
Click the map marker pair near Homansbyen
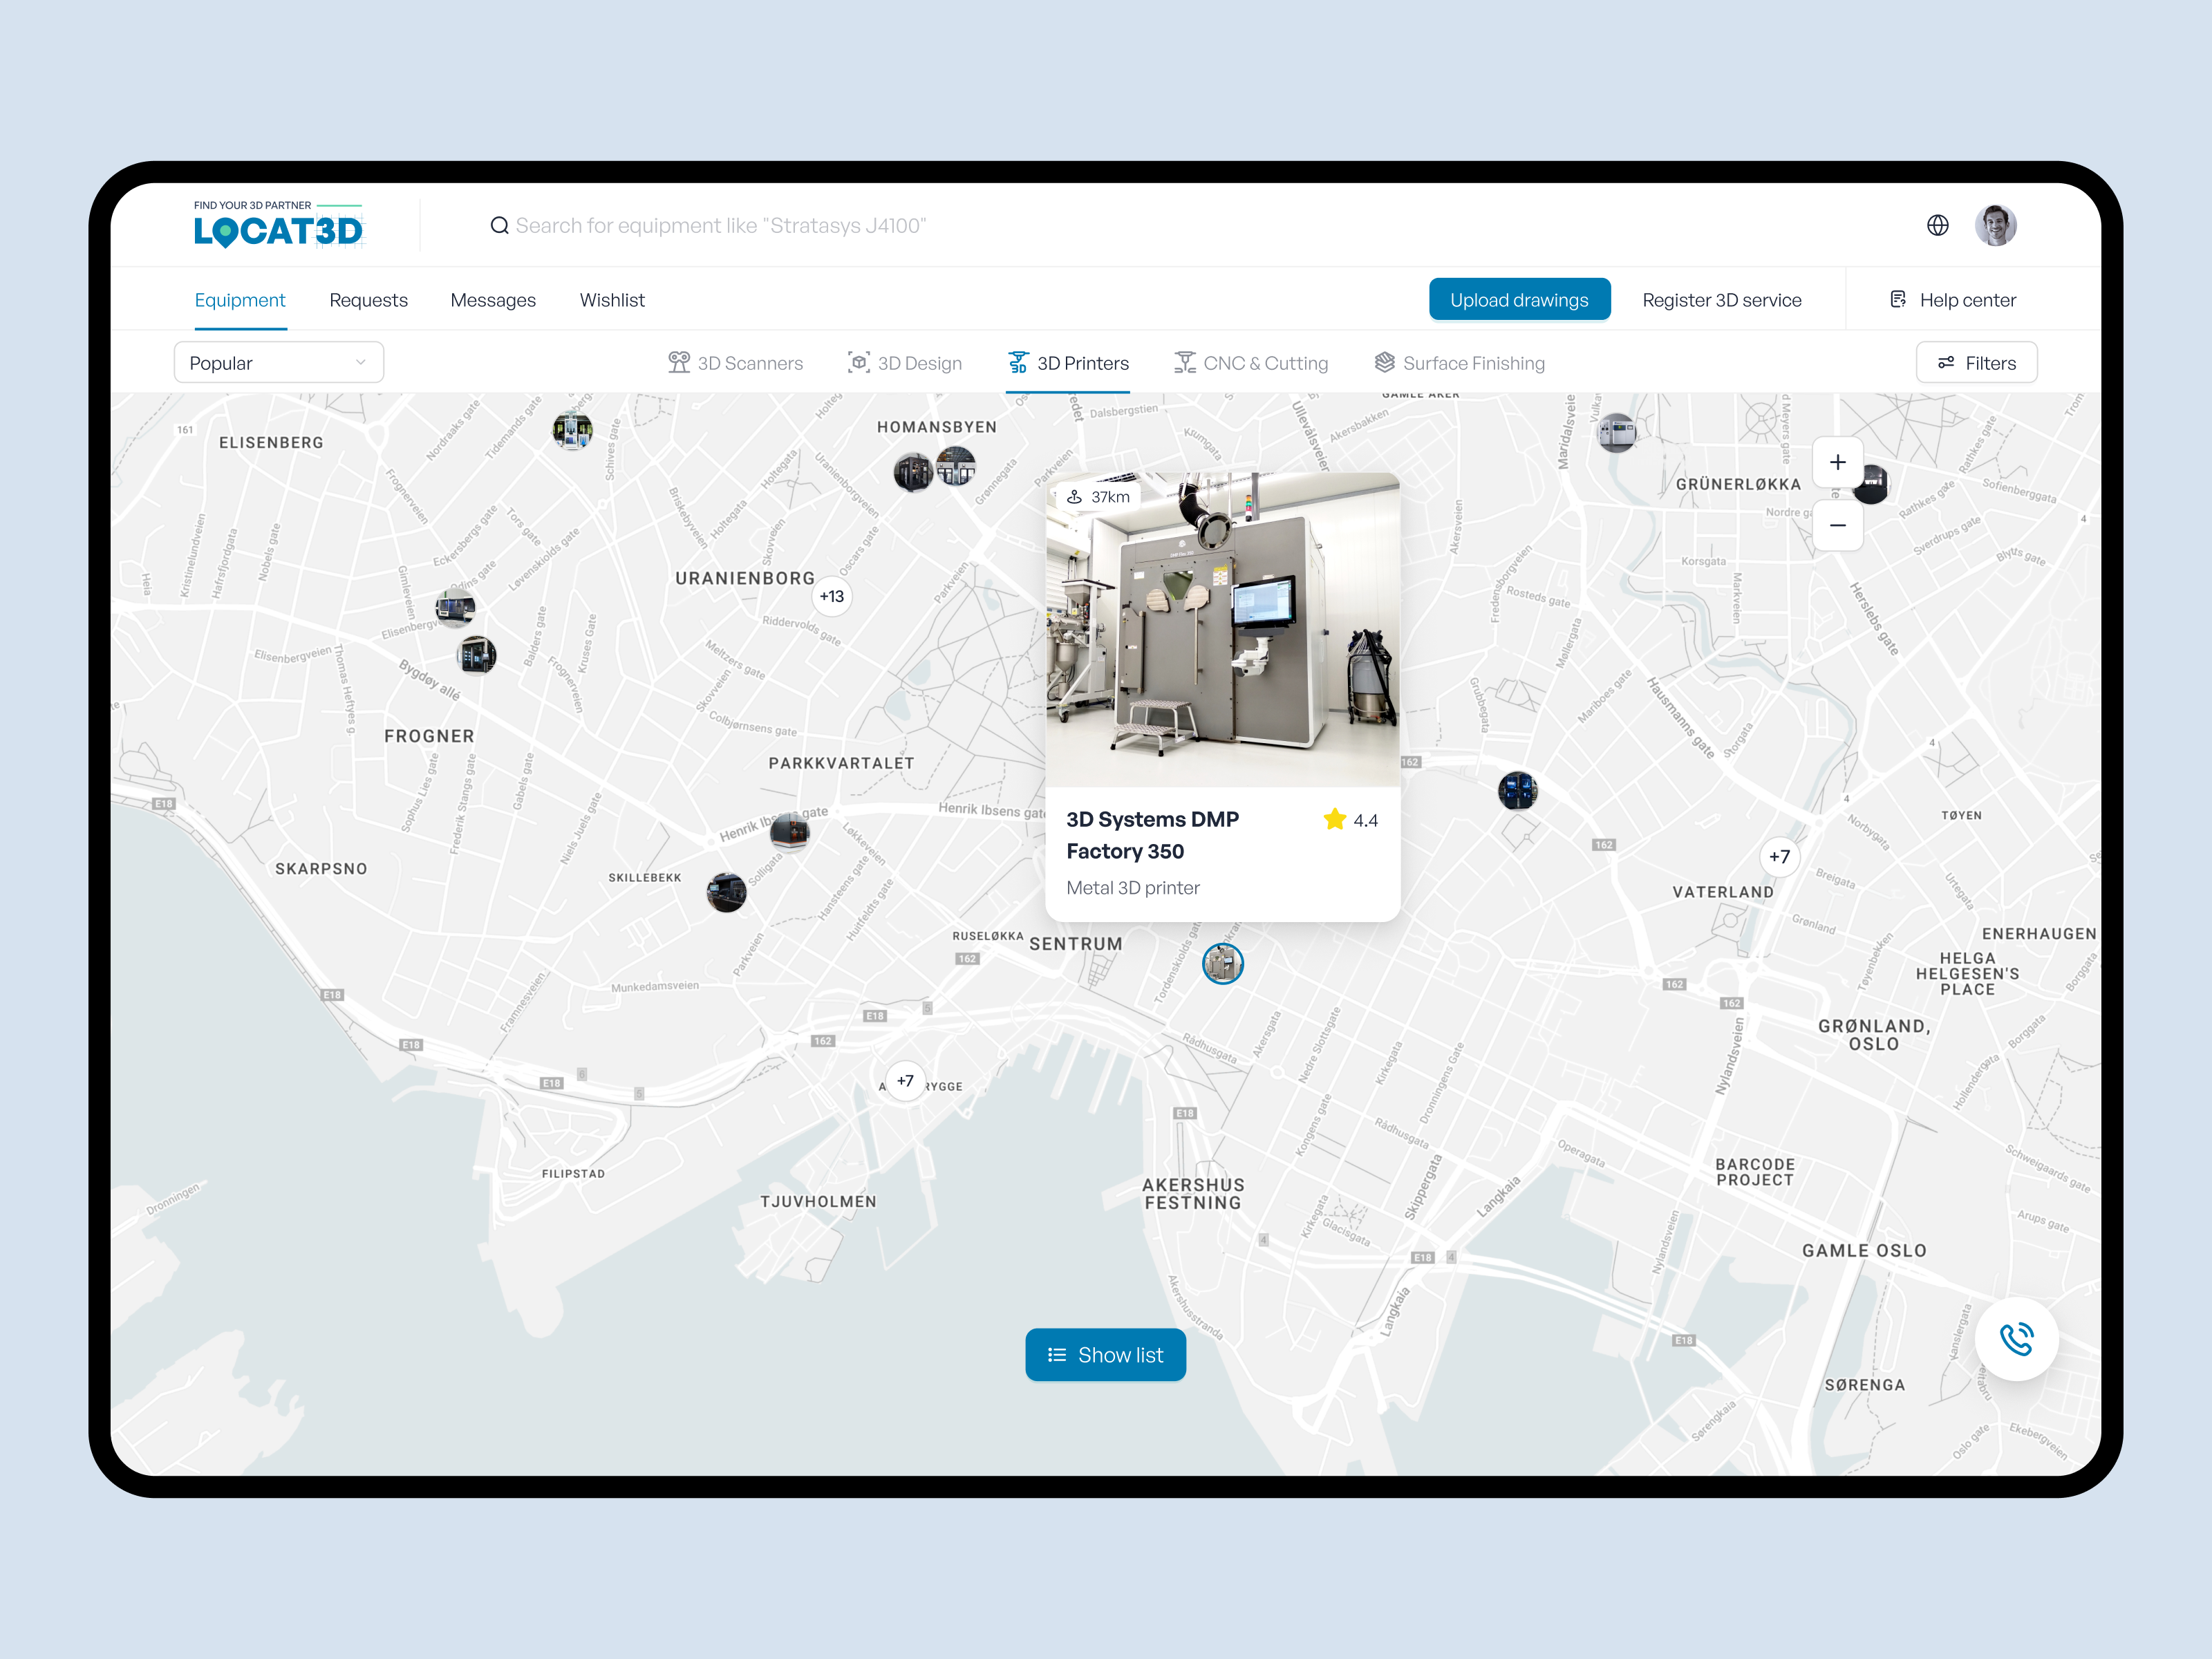(x=934, y=469)
